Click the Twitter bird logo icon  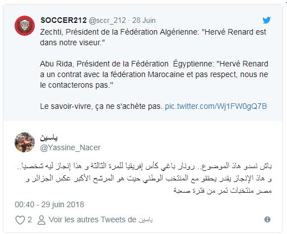click(266, 20)
